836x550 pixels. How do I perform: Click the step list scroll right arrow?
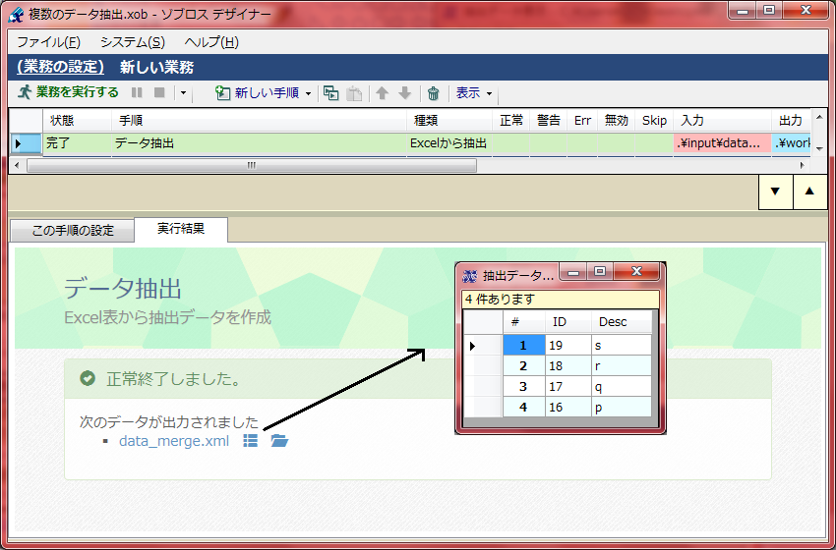click(x=803, y=166)
